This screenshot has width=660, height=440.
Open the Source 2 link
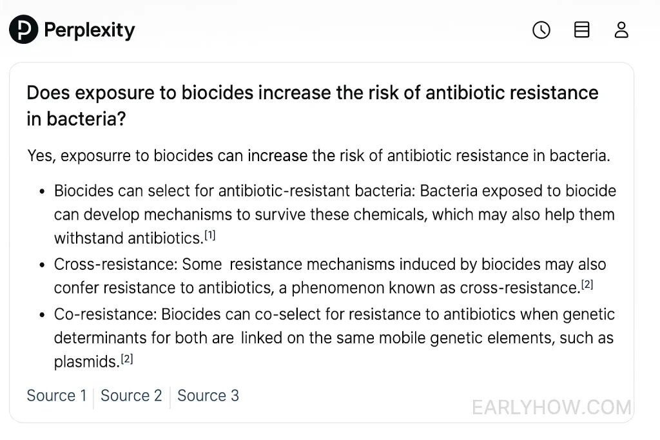tap(131, 396)
